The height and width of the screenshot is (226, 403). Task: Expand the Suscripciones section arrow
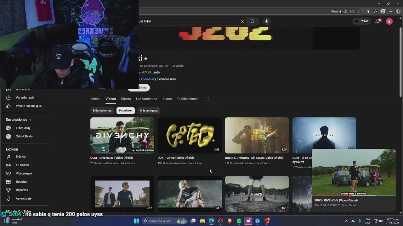tap(31, 120)
